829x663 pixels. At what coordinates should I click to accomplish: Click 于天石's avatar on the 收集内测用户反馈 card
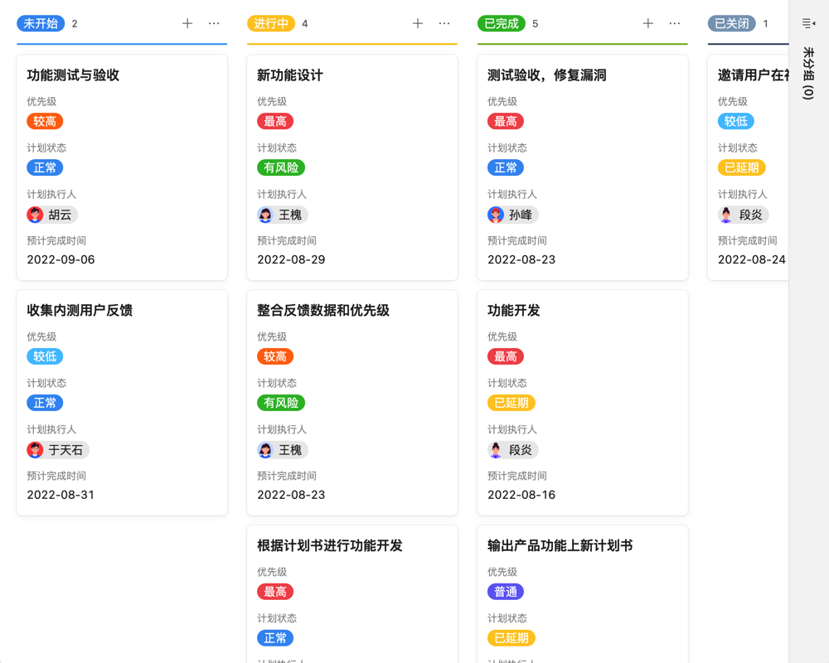click(x=34, y=449)
